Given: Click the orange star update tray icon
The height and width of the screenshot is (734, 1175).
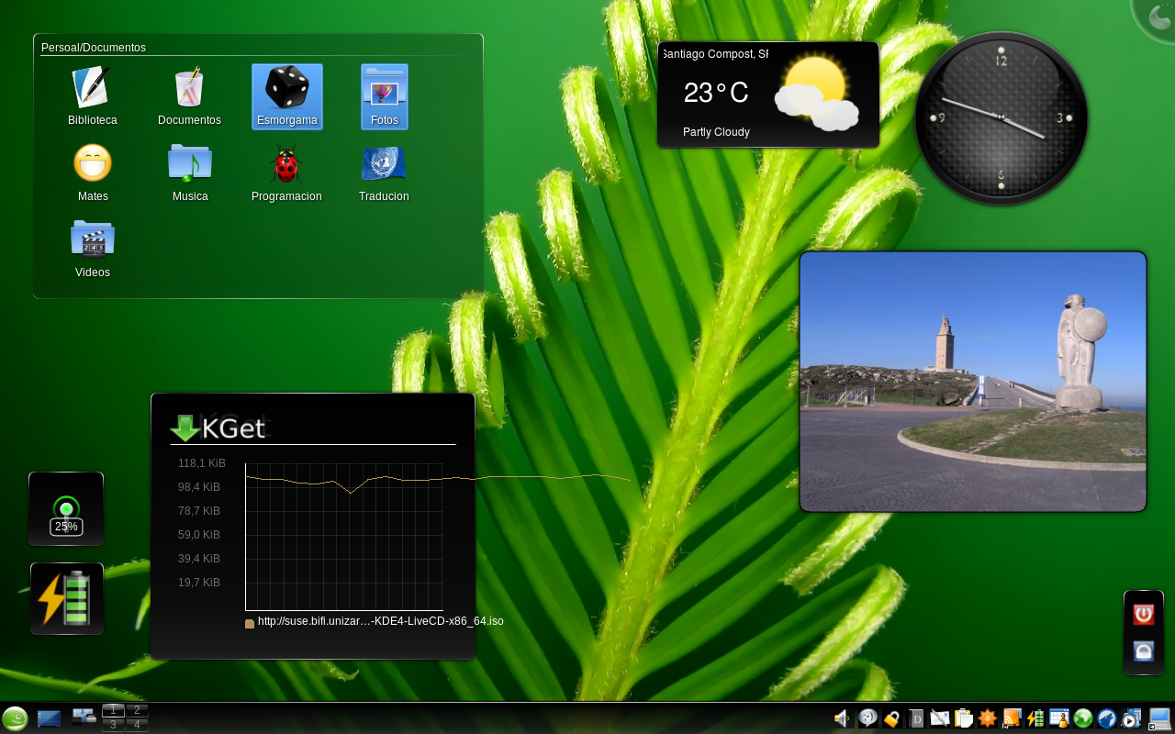Looking at the screenshot, I should [x=987, y=718].
